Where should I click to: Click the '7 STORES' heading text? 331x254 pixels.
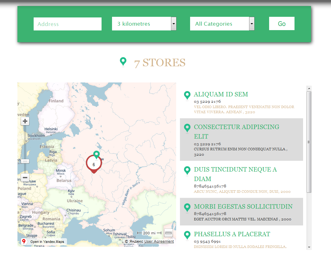(x=160, y=63)
